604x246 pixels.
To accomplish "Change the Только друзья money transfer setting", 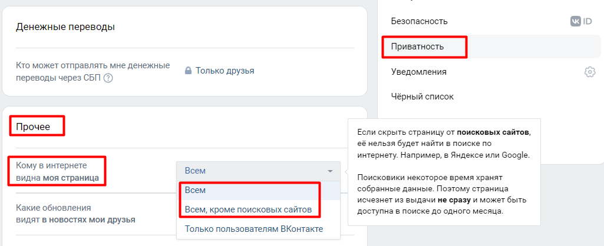I will click(x=225, y=71).
